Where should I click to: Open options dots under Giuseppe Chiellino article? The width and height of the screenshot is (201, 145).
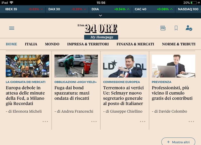coord(143,122)
